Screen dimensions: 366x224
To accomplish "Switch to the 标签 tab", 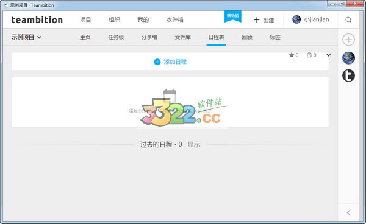I will pyautogui.click(x=275, y=37).
